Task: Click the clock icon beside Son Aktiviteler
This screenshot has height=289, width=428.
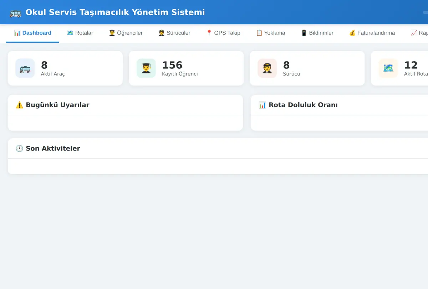Action: click(19, 148)
